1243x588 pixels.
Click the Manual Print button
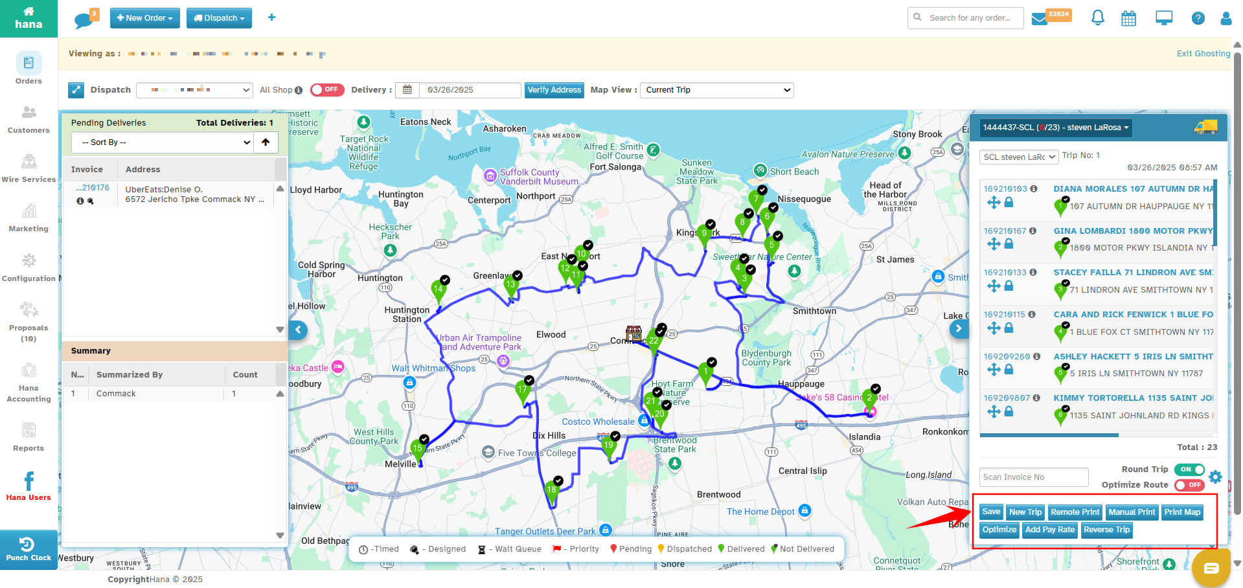click(x=1132, y=512)
